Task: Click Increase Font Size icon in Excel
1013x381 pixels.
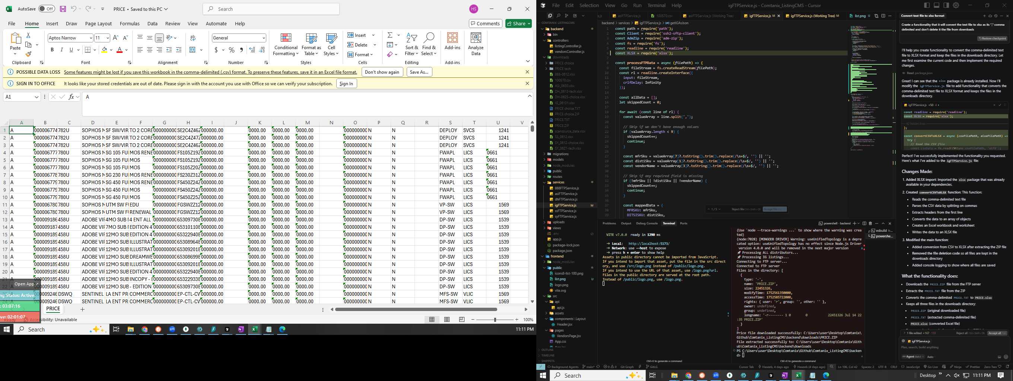Action: pyautogui.click(x=115, y=38)
